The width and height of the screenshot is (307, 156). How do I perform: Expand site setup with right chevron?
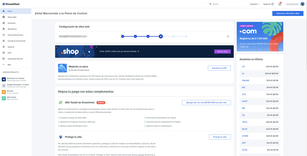[x=228, y=37]
